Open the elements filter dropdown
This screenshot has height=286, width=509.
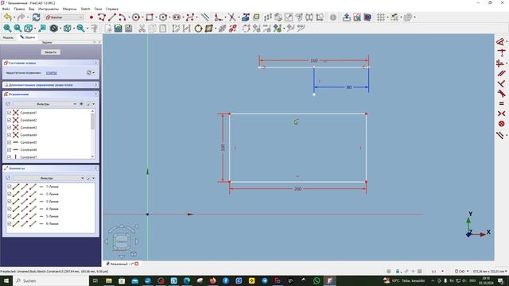point(49,178)
